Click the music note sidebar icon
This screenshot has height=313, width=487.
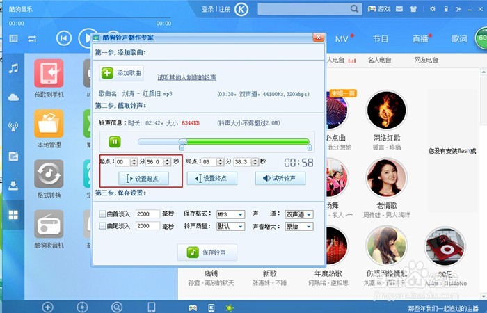[13, 68]
